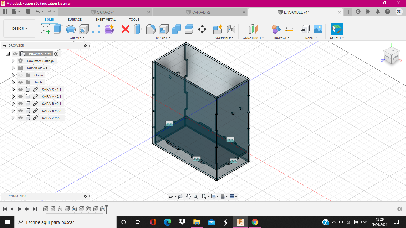The height and width of the screenshot is (228, 406).
Task: Switch to the SHEET METAL tab
Action: pos(106,20)
